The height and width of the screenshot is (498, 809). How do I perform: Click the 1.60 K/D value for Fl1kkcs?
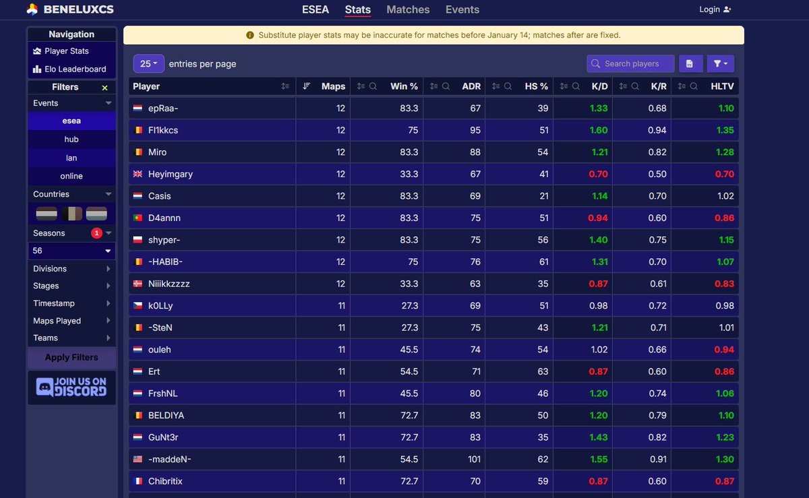(599, 130)
